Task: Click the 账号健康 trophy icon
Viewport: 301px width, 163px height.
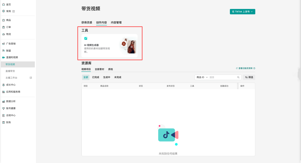Action: click(3, 108)
